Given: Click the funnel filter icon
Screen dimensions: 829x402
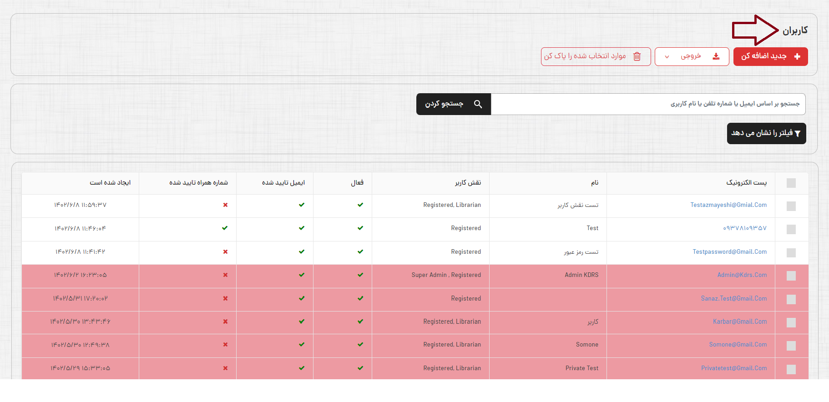Looking at the screenshot, I should [x=797, y=134].
